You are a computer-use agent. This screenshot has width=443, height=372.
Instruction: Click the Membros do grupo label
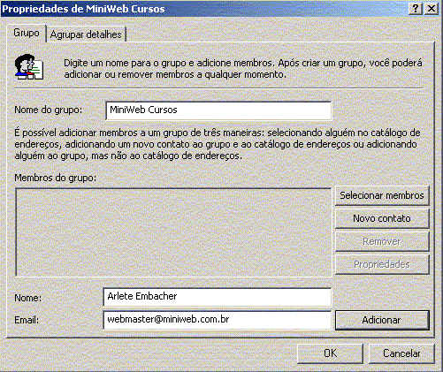[56, 178]
